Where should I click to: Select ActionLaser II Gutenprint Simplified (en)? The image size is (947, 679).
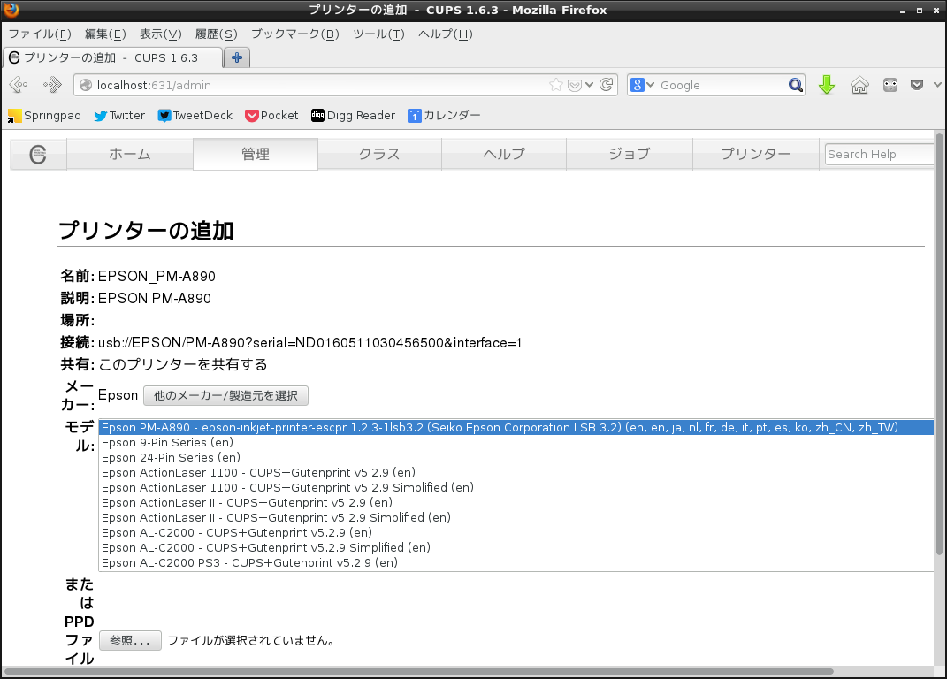click(x=516, y=518)
